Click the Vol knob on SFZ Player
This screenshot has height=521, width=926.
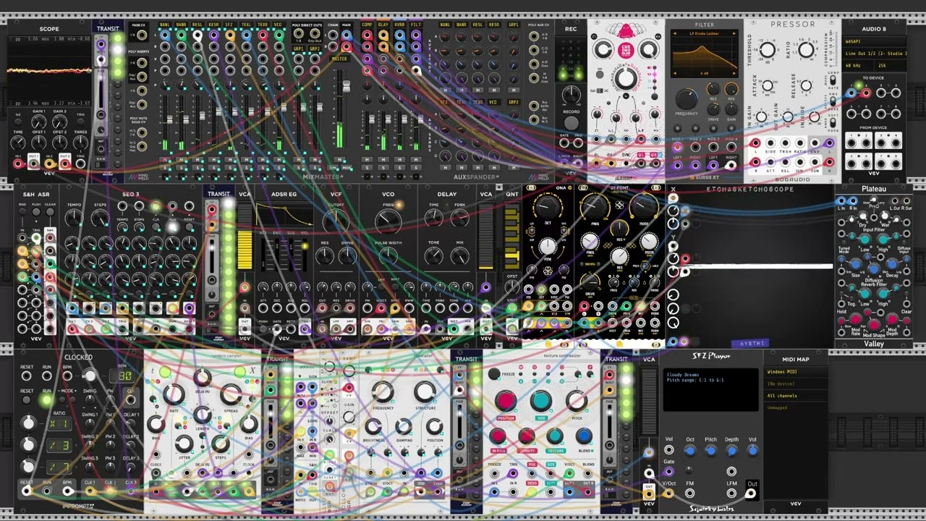pos(752,450)
